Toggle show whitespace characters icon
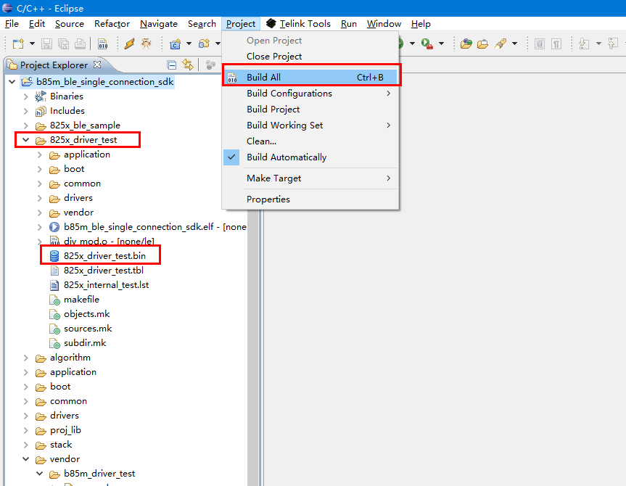This screenshot has width=626, height=486. [556, 44]
